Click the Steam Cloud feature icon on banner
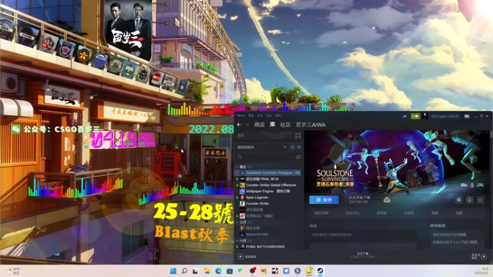Image resolution: width=493 pixels, height=277 pixels. click(x=464, y=185)
